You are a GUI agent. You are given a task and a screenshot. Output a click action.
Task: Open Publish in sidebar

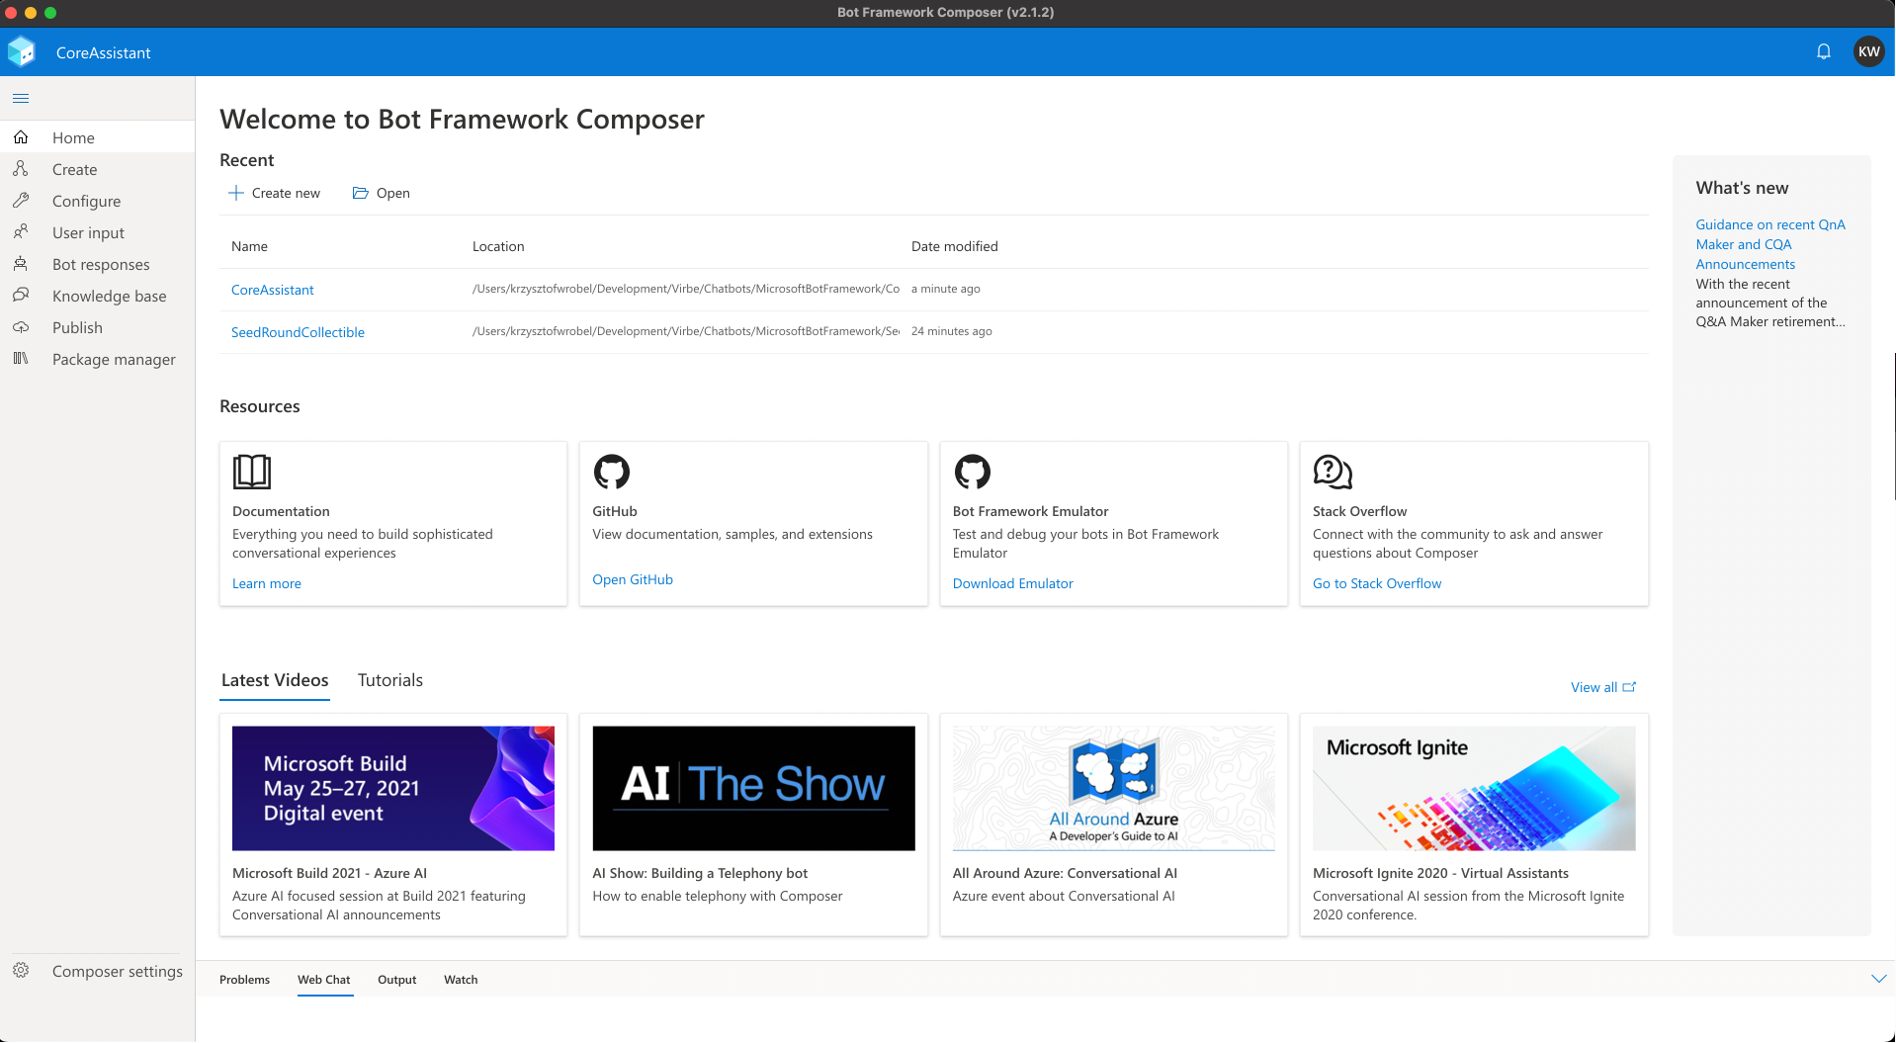97,327
